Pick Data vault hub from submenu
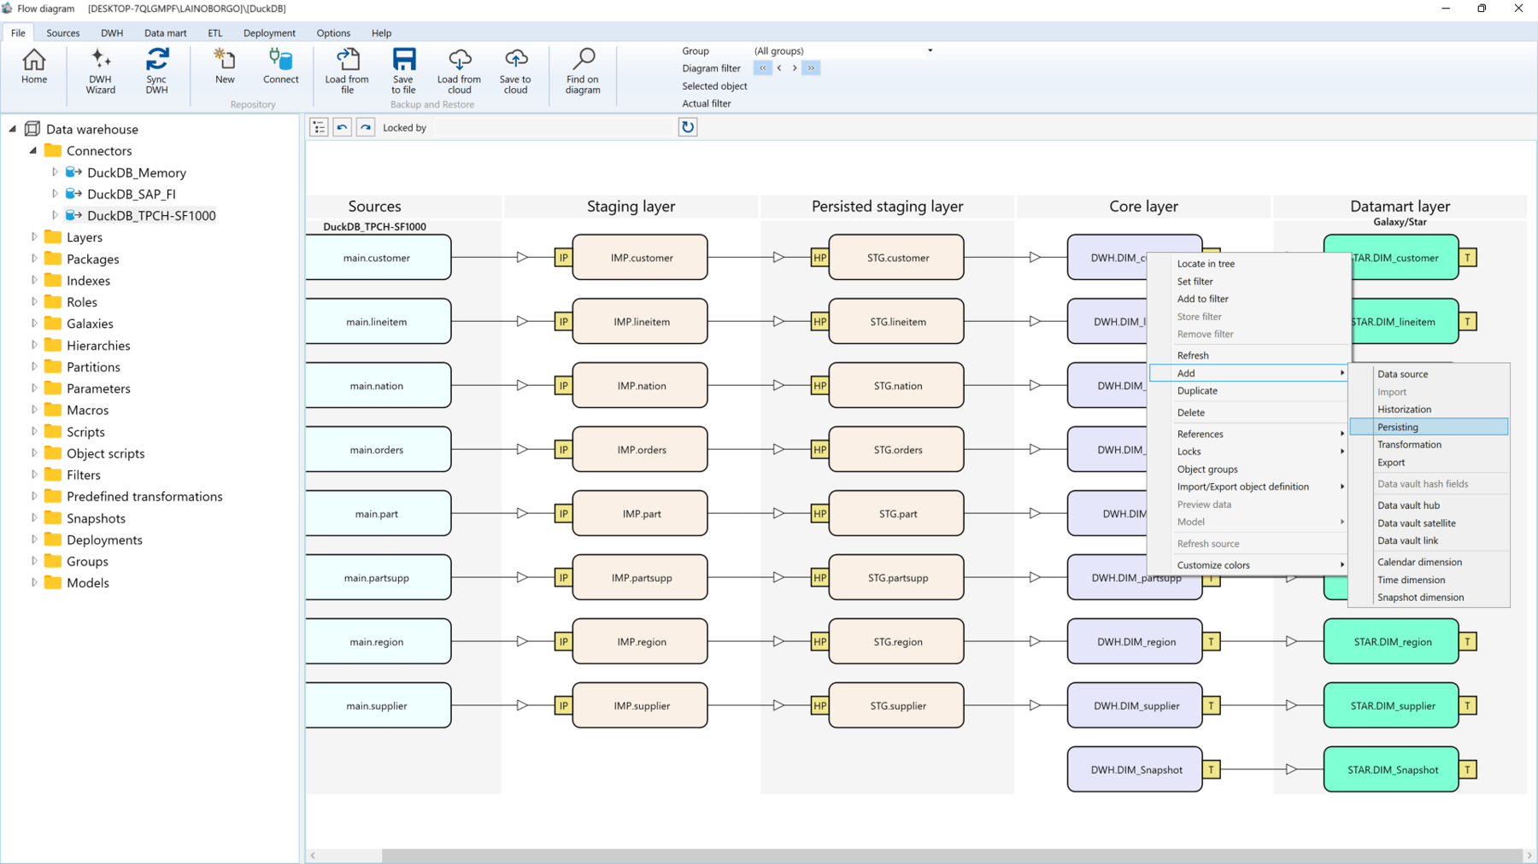Screen dimensions: 1538x864 click(x=1429, y=505)
